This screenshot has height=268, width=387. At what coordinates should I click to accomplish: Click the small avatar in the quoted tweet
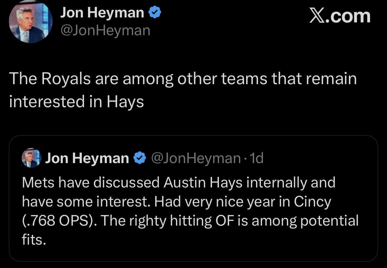[x=31, y=158]
